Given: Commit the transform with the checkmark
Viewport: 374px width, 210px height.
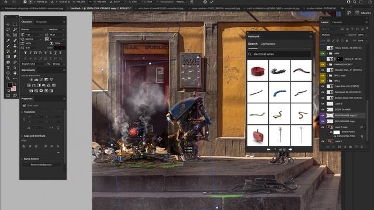Looking at the screenshot, I should coord(212,2).
